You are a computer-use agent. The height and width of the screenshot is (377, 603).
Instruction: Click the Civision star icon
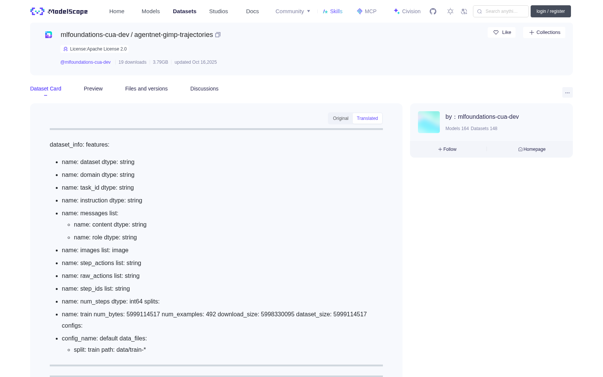point(396,11)
